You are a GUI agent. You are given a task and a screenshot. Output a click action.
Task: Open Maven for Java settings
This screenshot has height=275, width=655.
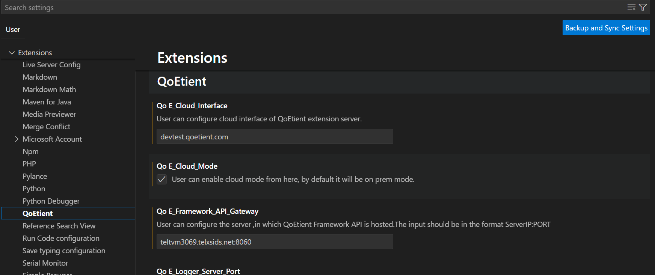point(47,102)
